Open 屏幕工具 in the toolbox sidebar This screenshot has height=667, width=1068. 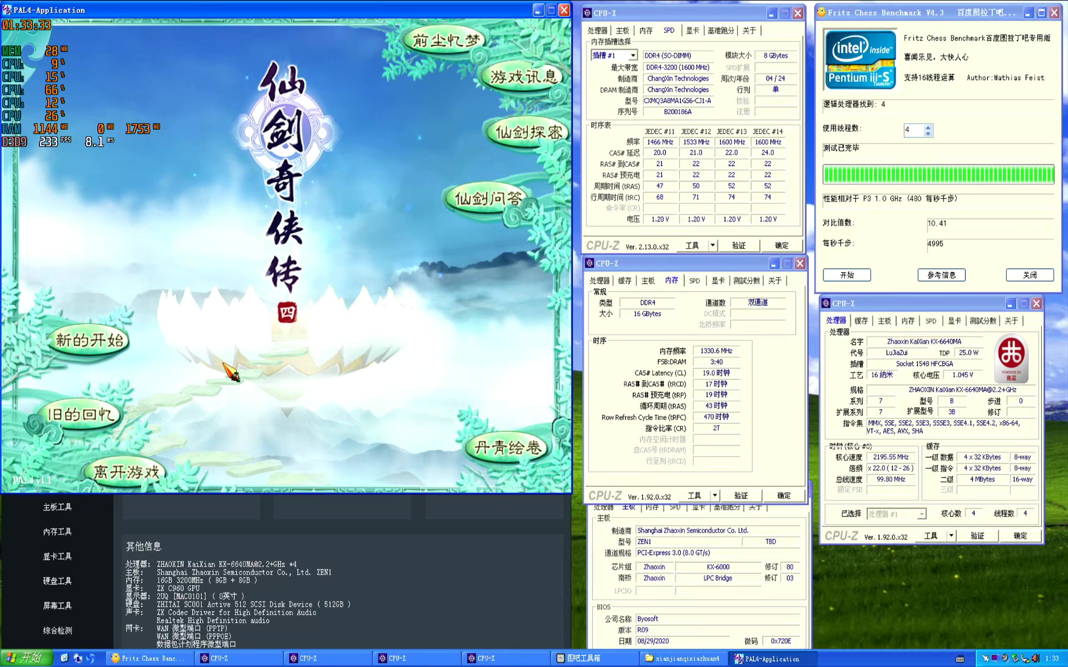(x=57, y=606)
